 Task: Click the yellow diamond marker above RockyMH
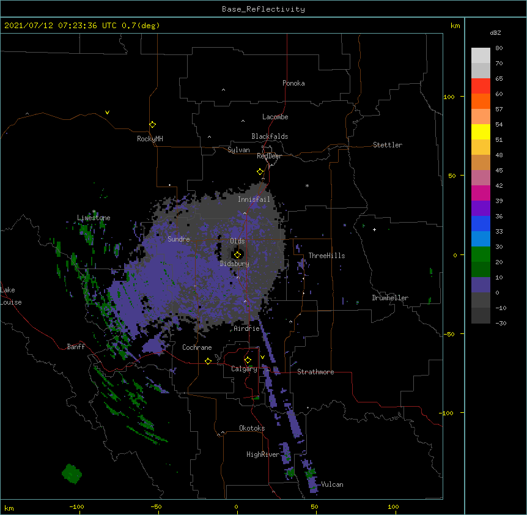coord(152,124)
